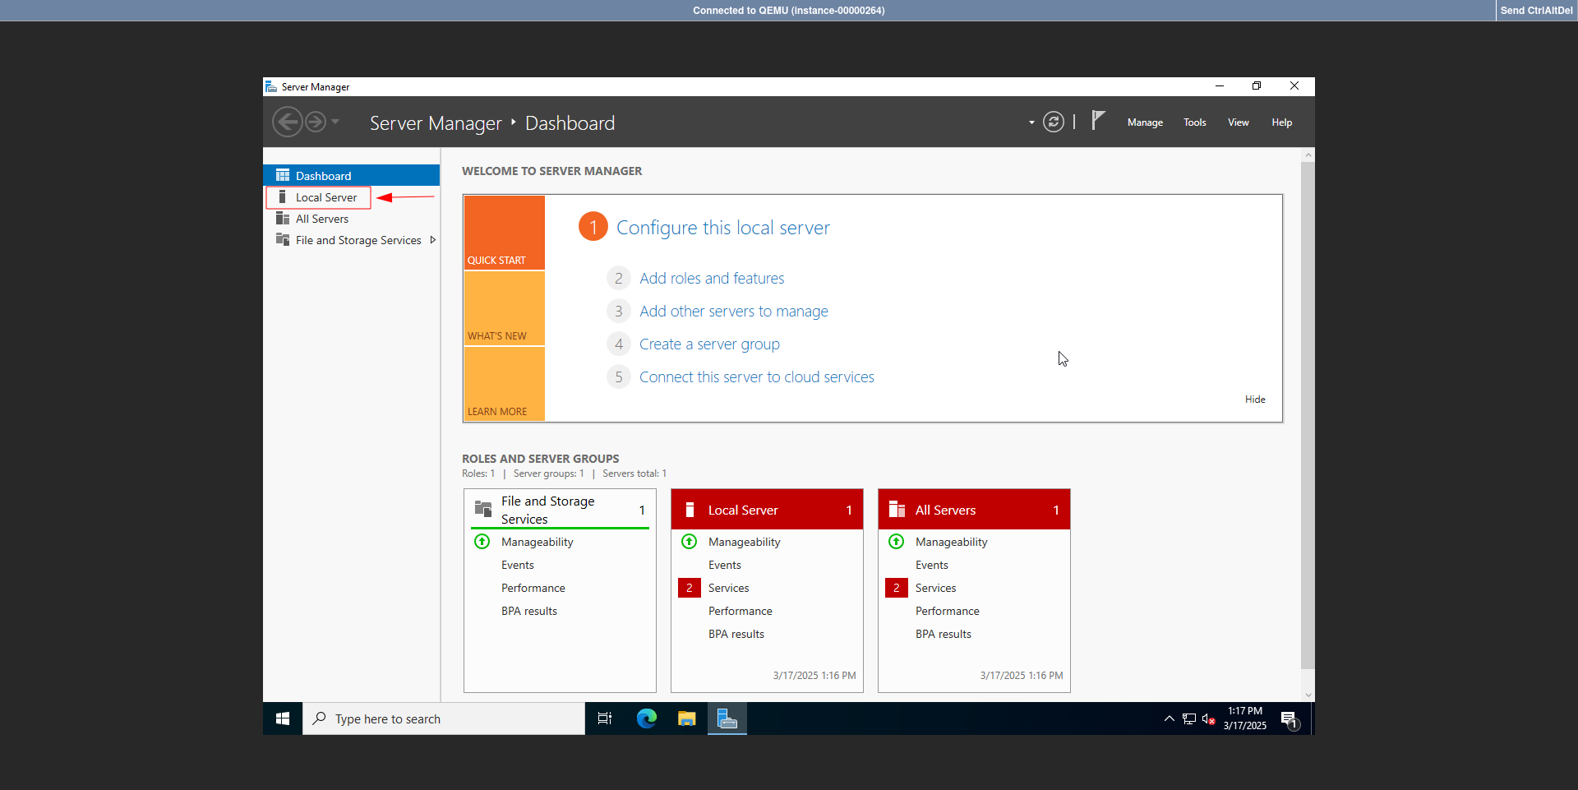Click the forward navigation arrow icon

coord(316,122)
